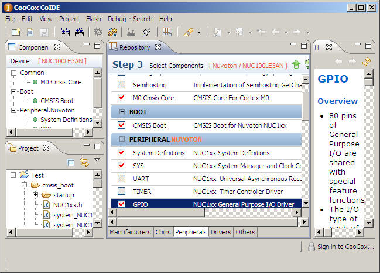Enable the UART component checkbox

tap(121, 178)
